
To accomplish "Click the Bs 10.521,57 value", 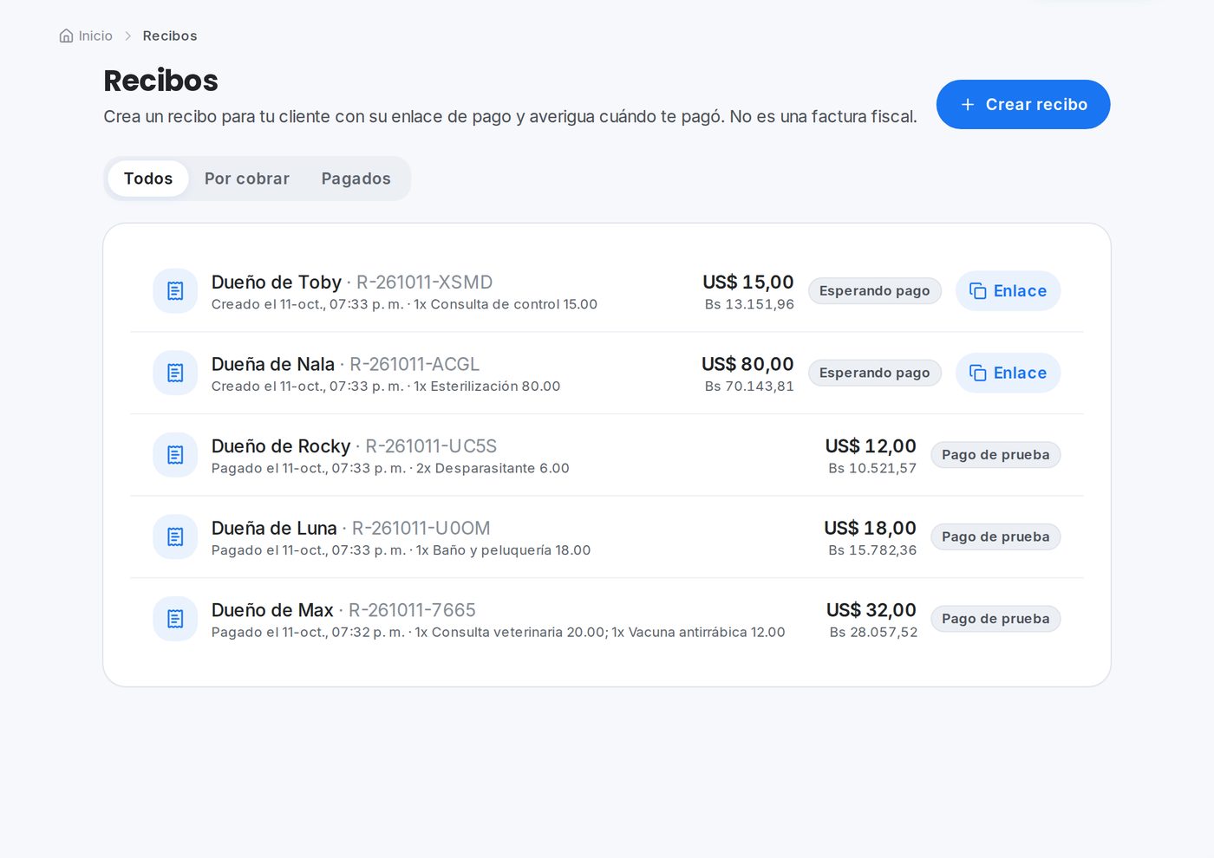I will pyautogui.click(x=872, y=468).
